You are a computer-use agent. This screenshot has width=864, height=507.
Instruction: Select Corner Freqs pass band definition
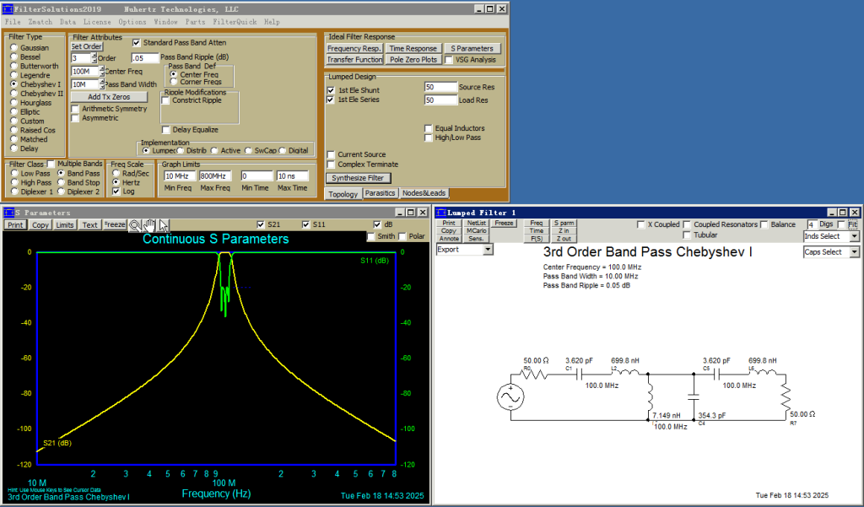pyautogui.click(x=174, y=82)
